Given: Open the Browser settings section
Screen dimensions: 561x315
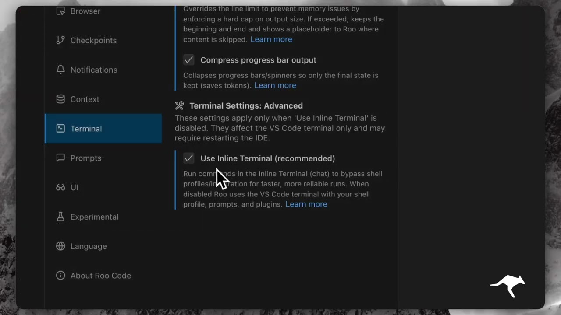Looking at the screenshot, I should 103,11.
